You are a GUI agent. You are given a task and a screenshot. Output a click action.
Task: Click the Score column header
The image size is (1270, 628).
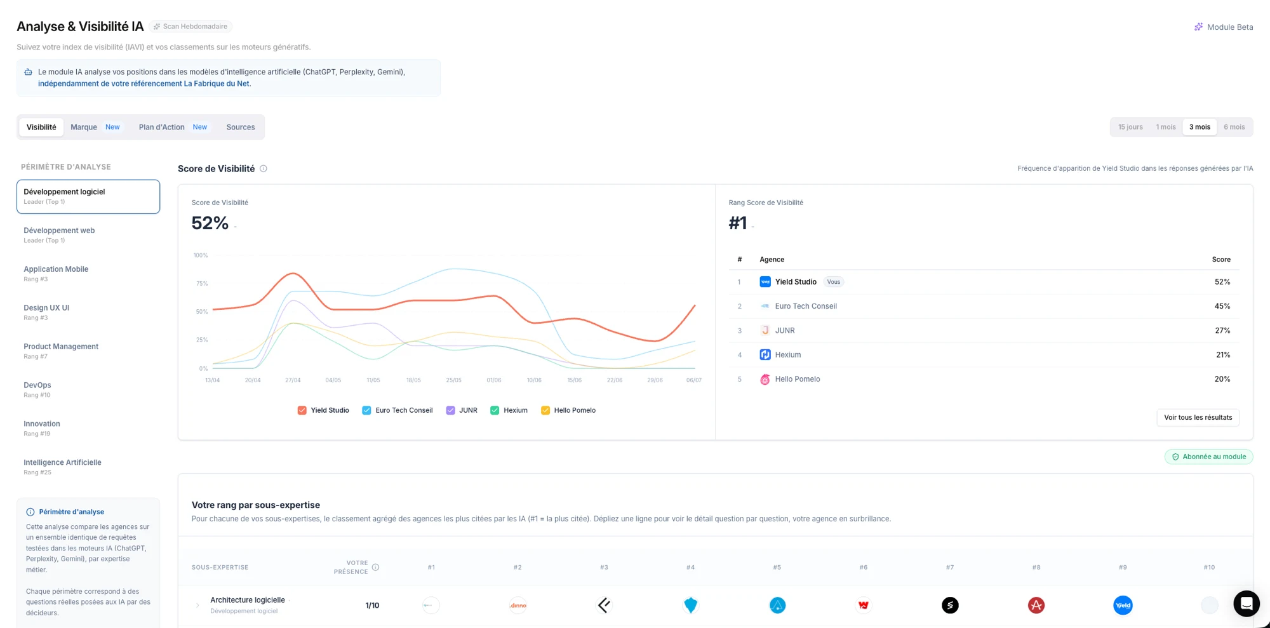(1221, 260)
